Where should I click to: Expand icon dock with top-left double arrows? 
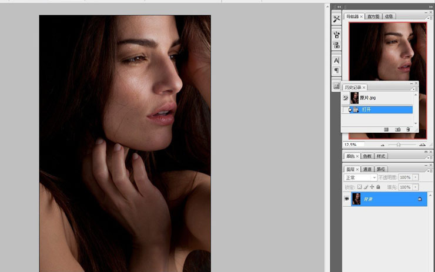pyautogui.click(x=339, y=7)
